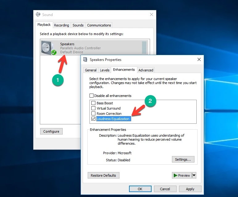Click the Sound window title icon
The width and height of the screenshot is (238, 197).
pos(38,14)
